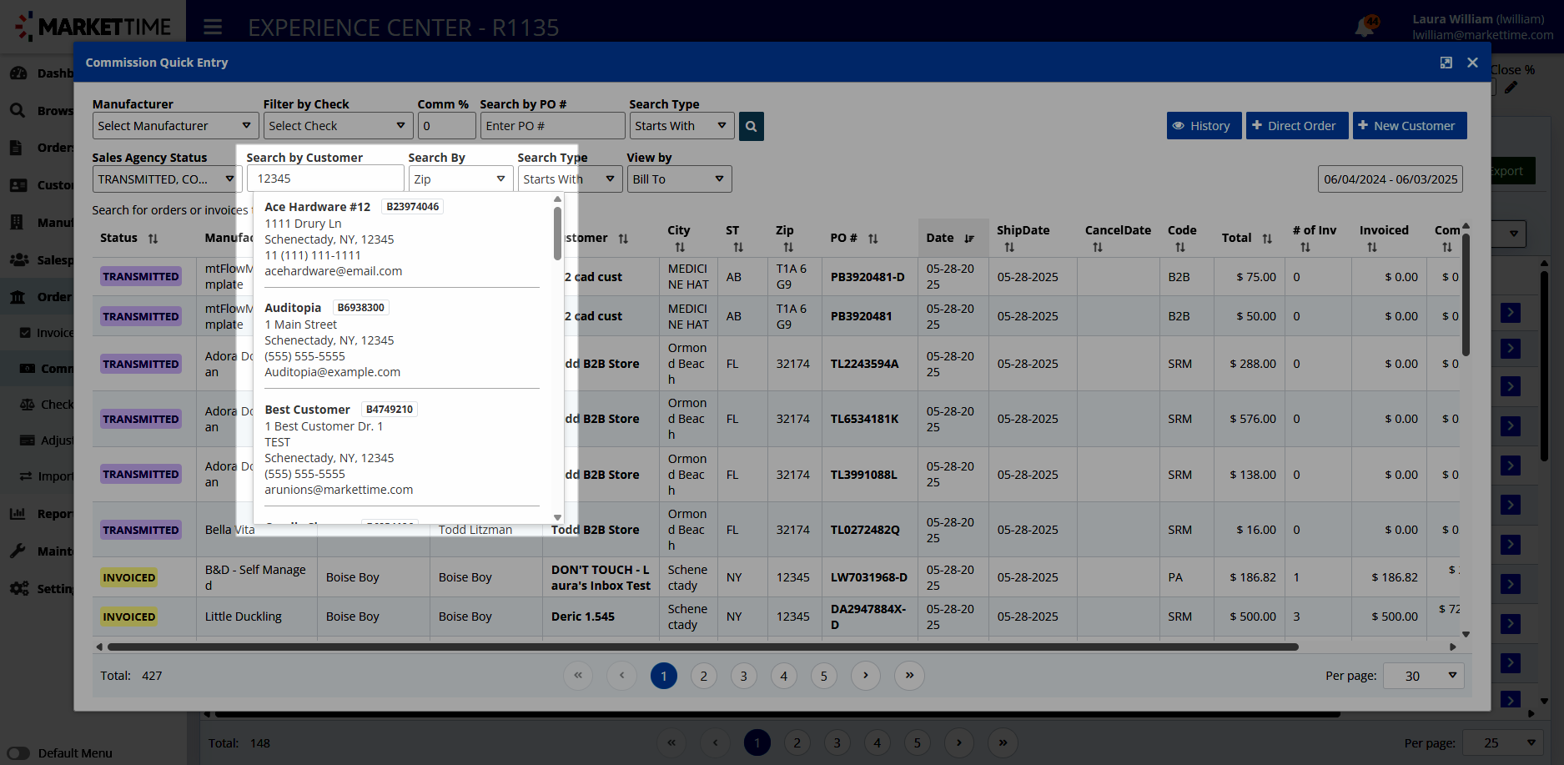
Task: Sort by the CancelDate column arrows
Action: 1098,248
